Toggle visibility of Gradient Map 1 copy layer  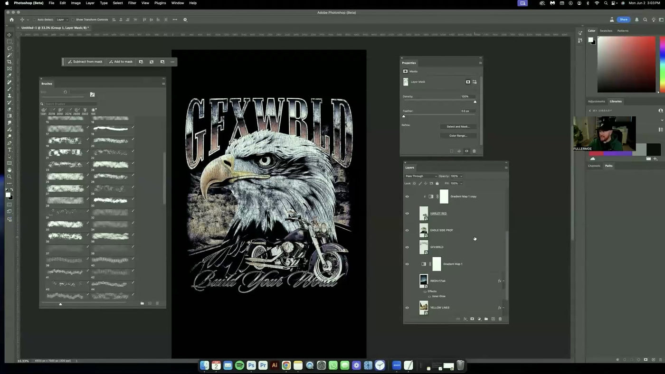coord(407,196)
